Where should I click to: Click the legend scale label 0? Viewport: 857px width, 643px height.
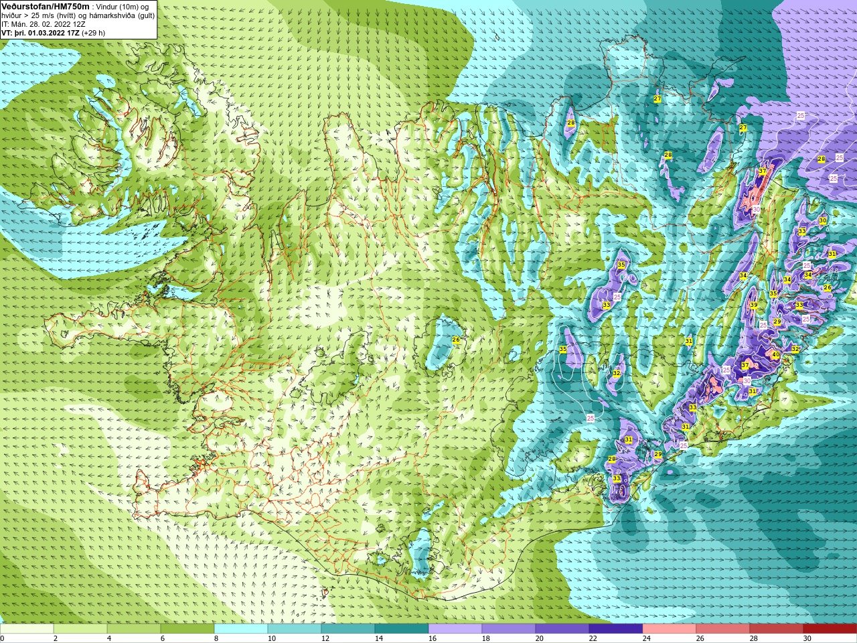3,638
